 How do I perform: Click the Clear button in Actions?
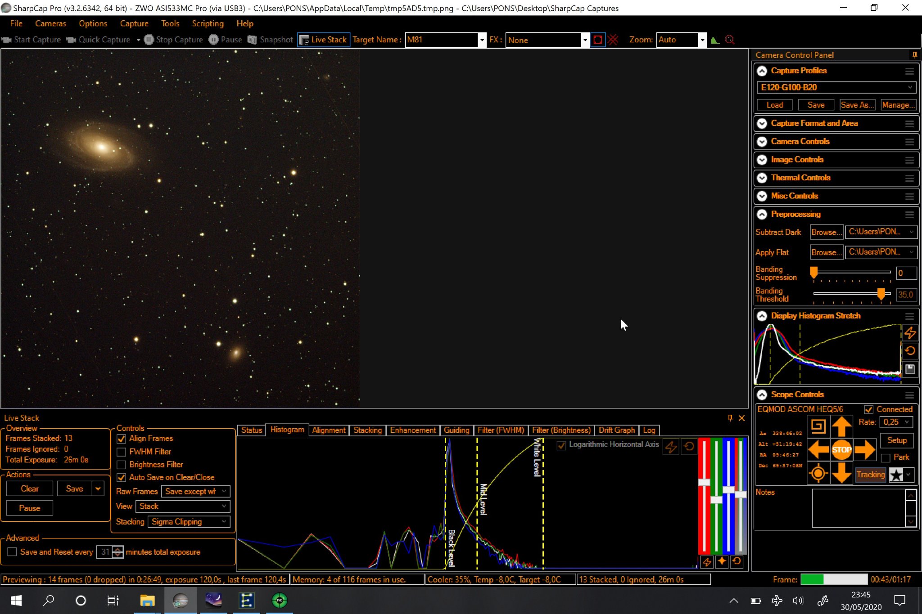30,489
